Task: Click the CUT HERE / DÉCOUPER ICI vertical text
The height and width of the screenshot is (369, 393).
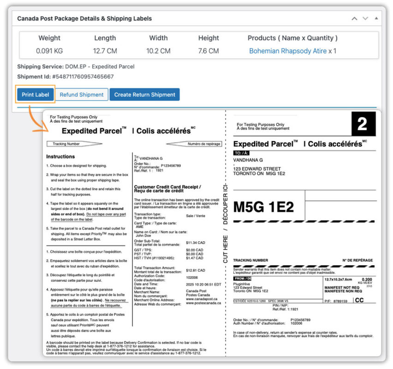Action: tap(225, 223)
